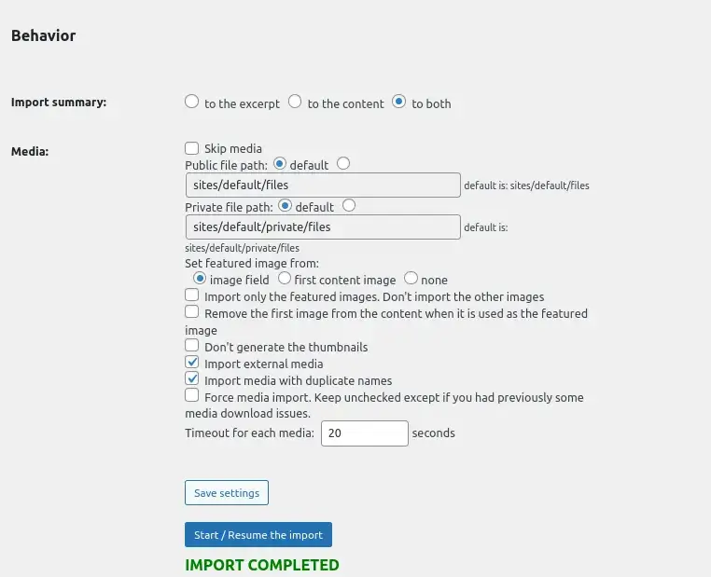Choose custom radio next to Public file path default
This screenshot has width=711, height=577.
(343, 163)
